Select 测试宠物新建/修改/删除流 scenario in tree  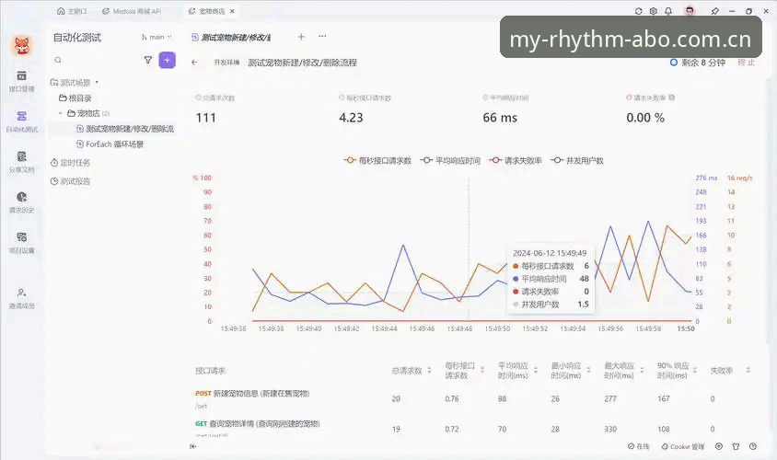(x=125, y=129)
